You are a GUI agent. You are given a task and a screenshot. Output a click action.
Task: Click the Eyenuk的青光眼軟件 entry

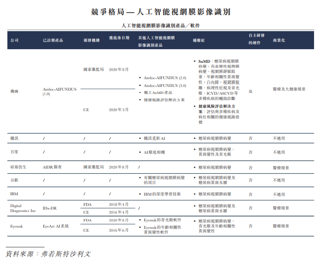162,220
